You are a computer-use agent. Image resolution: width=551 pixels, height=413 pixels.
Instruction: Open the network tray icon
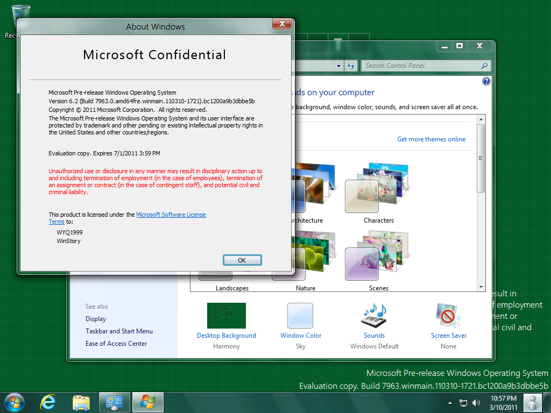coord(463,402)
